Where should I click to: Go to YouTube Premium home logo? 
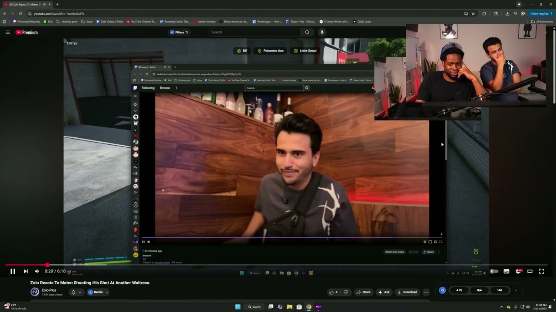tap(26, 32)
